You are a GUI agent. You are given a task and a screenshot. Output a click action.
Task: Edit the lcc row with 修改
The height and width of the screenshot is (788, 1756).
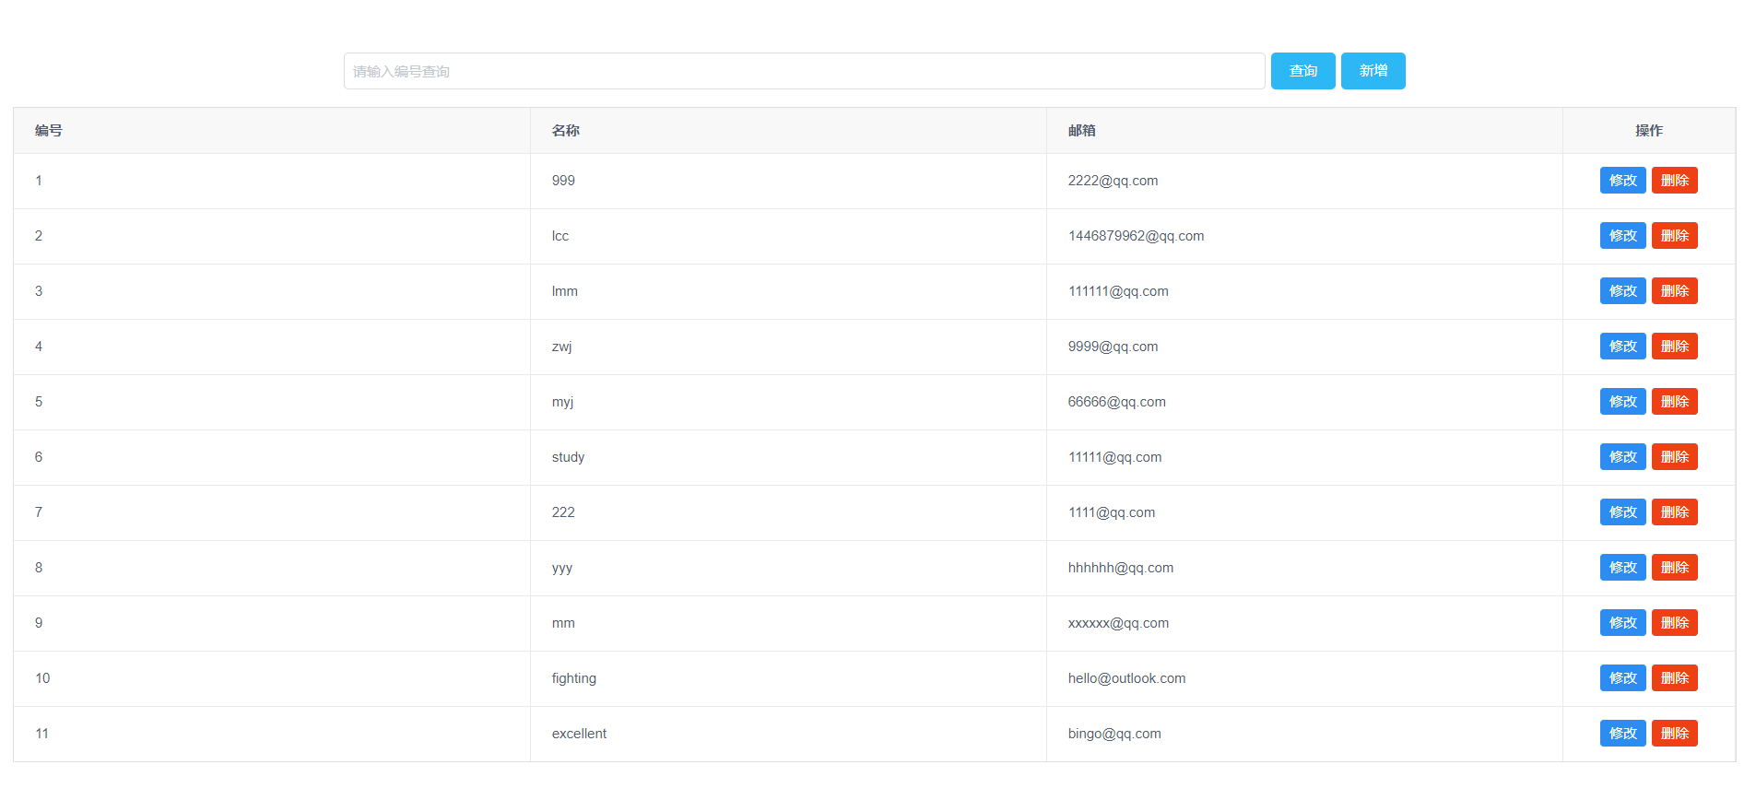pyautogui.click(x=1622, y=236)
